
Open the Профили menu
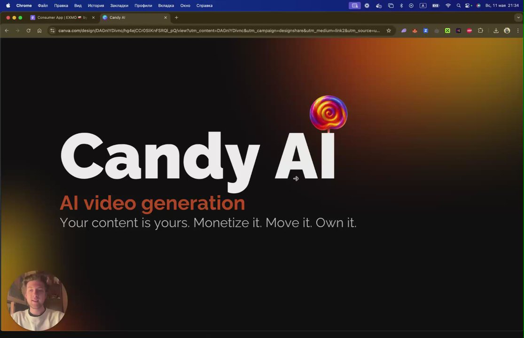point(143,5)
